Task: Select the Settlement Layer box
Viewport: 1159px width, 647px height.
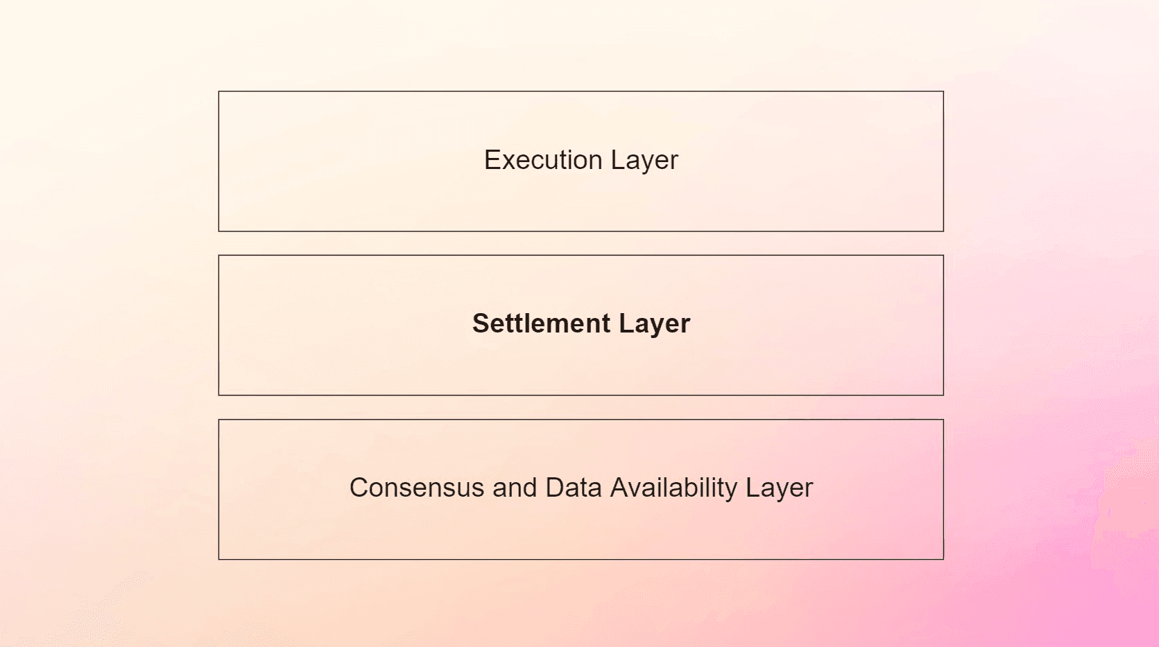Action: tap(581, 325)
